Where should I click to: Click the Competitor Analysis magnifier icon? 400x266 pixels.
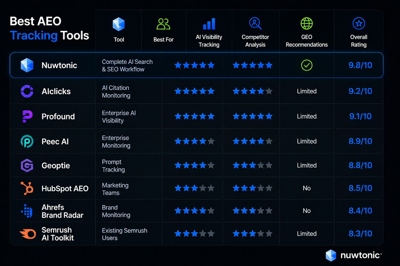pos(255,23)
